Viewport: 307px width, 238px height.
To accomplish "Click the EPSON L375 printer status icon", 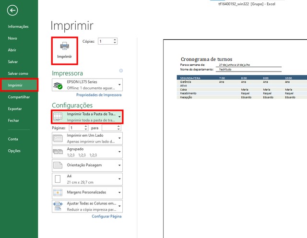I will pyautogui.click(x=58, y=85).
